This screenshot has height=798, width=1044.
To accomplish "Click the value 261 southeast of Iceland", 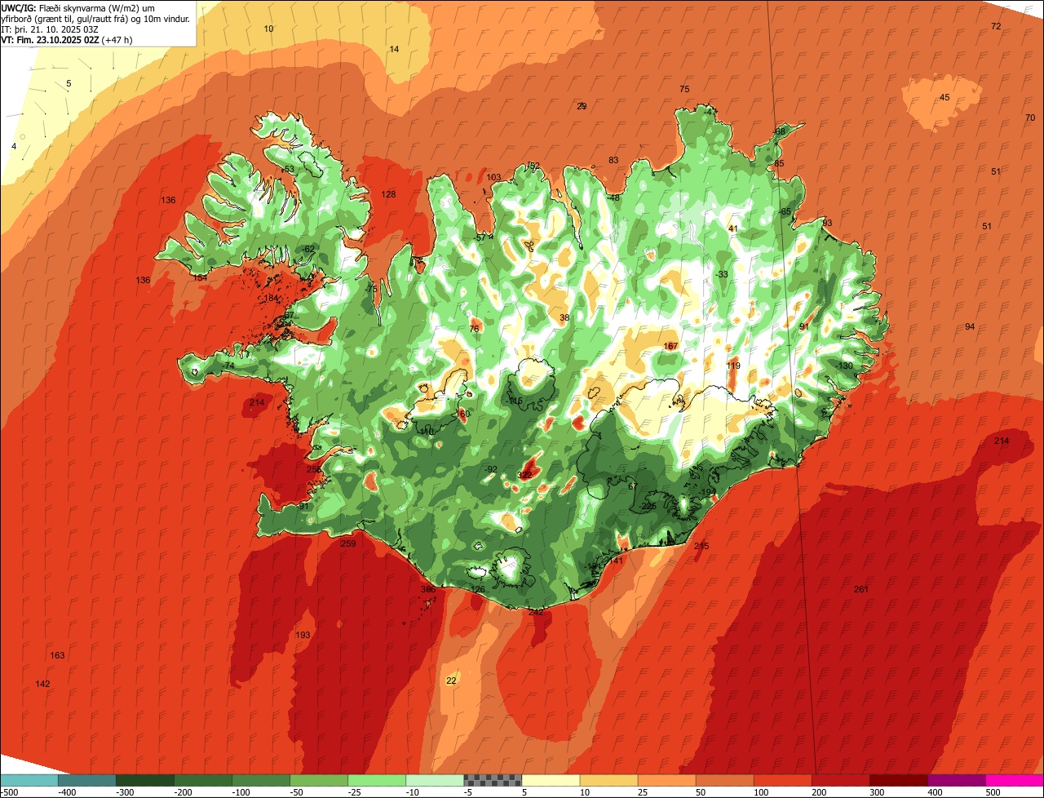I will 861,589.
